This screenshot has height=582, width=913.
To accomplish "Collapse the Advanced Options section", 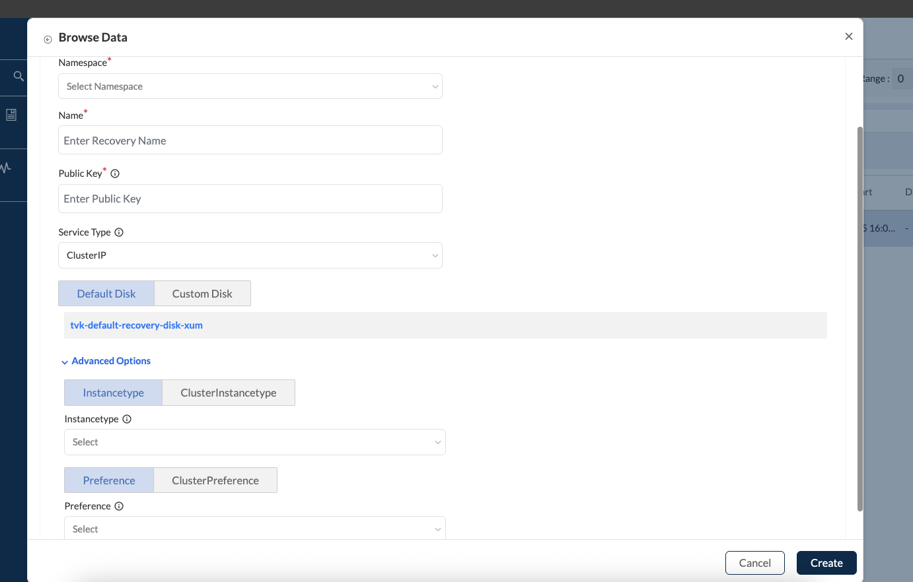I will click(x=106, y=361).
